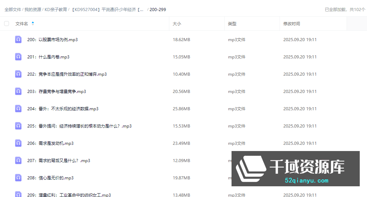Click mp3文件 type cell for file 206
This screenshot has width=367, height=197.
237,143
